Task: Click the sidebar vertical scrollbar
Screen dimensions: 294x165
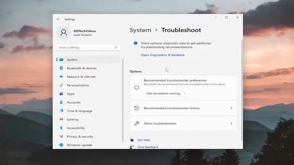Action: tap(123, 100)
